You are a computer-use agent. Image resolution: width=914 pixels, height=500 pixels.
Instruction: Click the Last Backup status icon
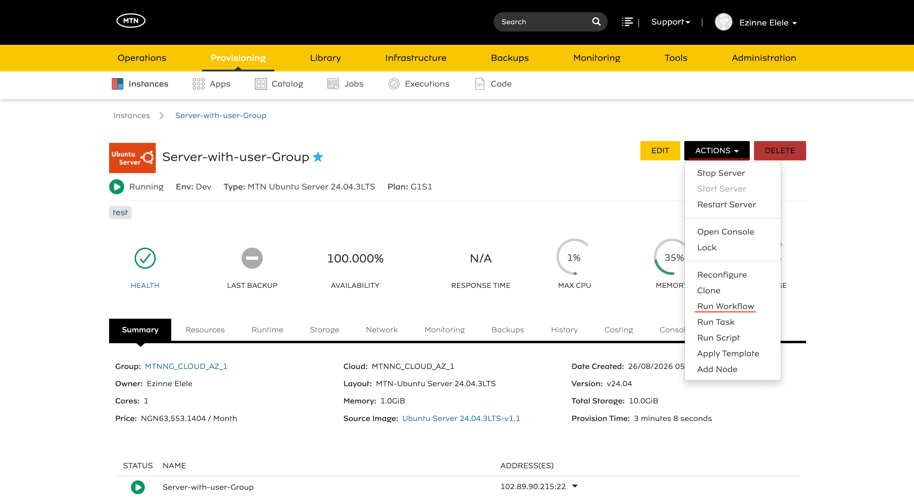pyautogui.click(x=252, y=258)
